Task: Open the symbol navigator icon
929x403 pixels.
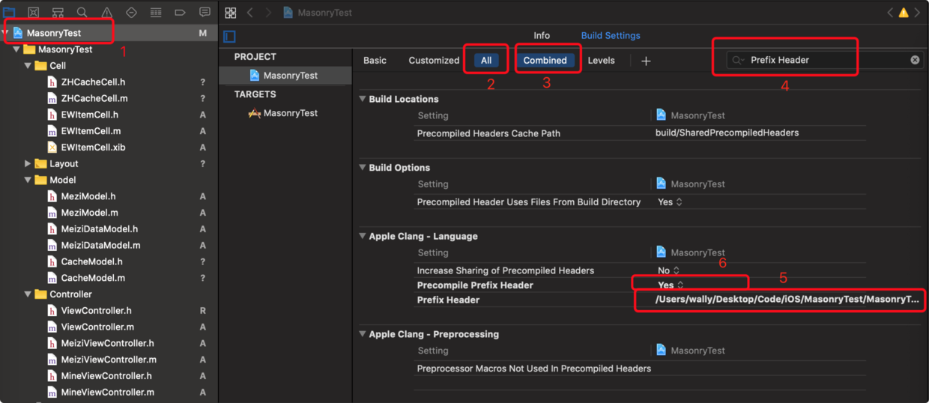Action: coord(58,13)
